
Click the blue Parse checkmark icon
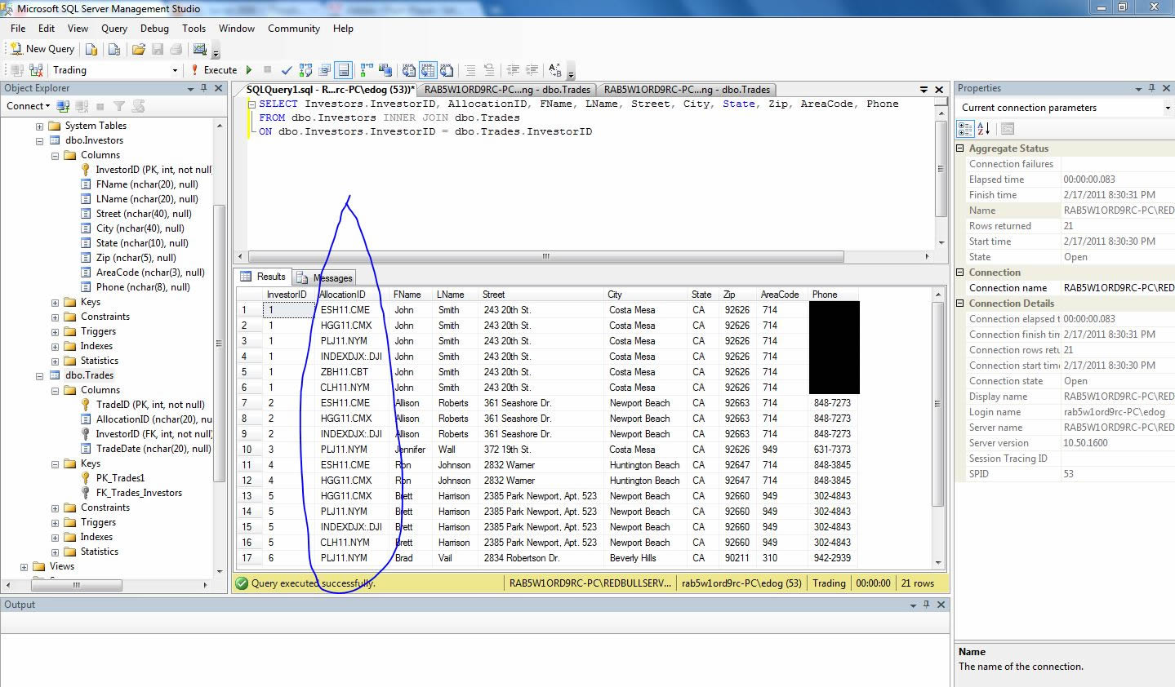(287, 70)
